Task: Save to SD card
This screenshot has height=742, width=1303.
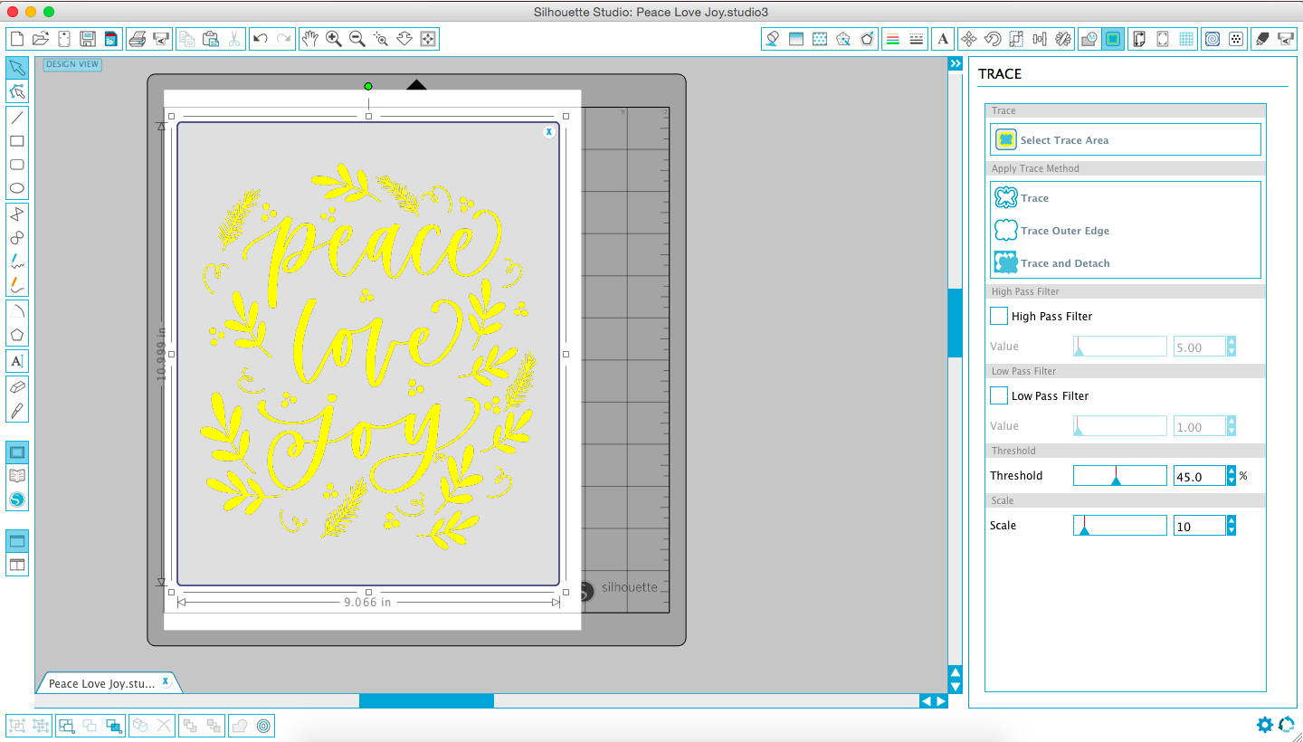Action: [110, 39]
